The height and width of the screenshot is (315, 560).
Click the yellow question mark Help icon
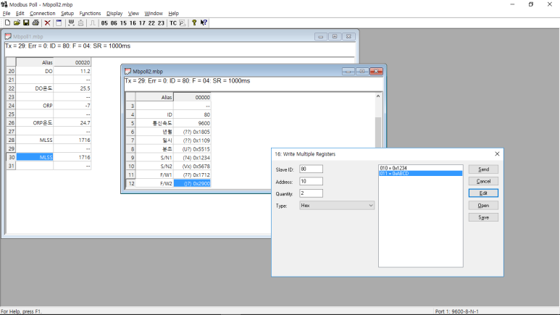(x=193, y=23)
